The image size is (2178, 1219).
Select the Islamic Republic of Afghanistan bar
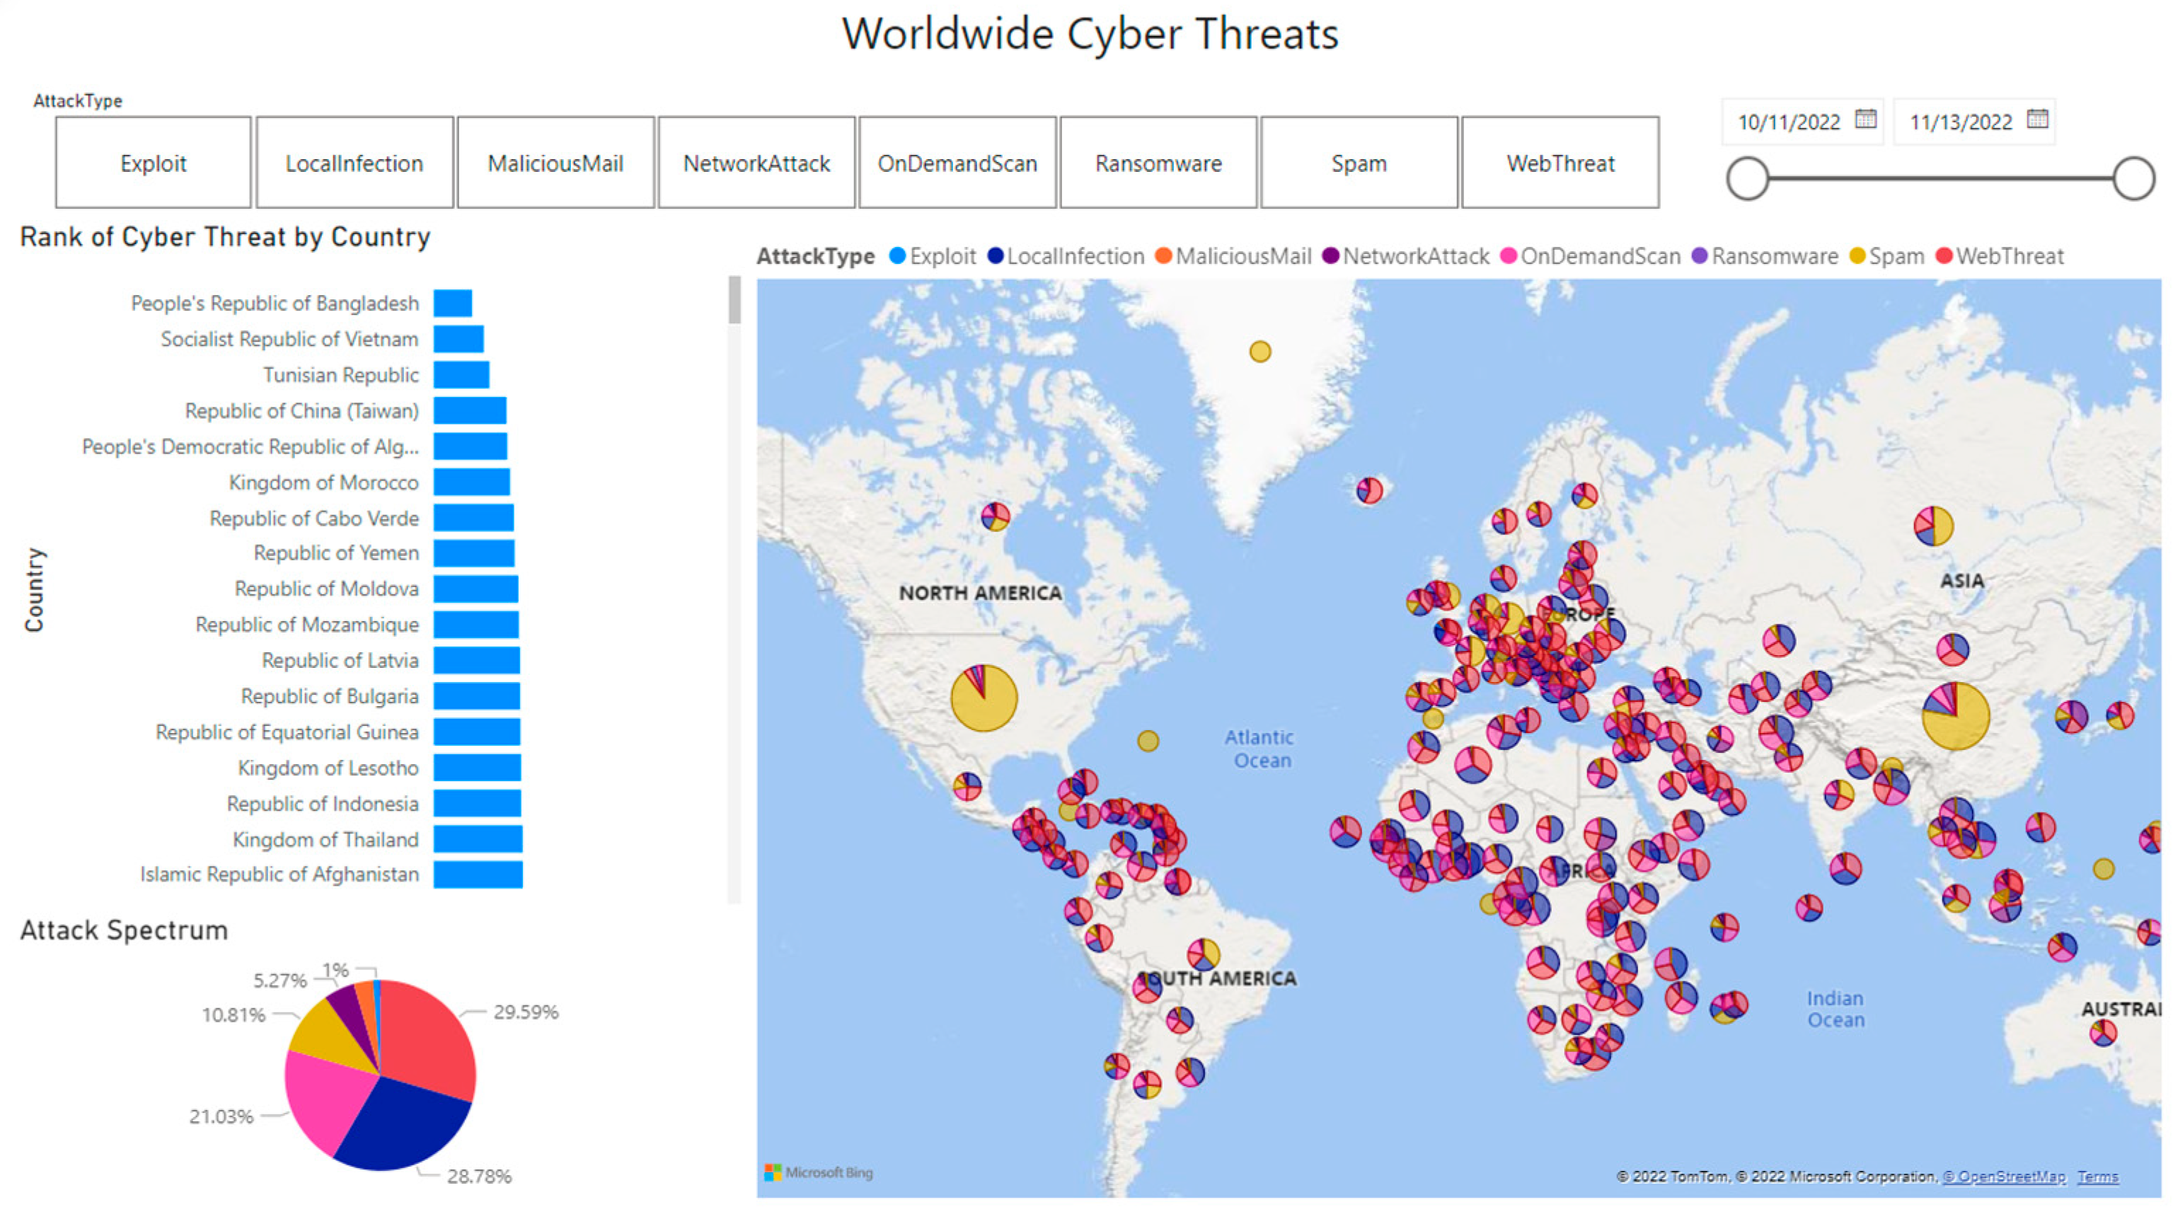(x=478, y=874)
